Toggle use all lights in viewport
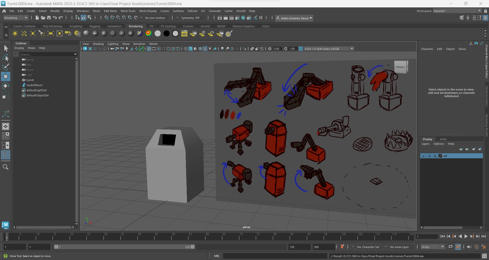This screenshot has height=260, width=489. click(x=210, y=49)
